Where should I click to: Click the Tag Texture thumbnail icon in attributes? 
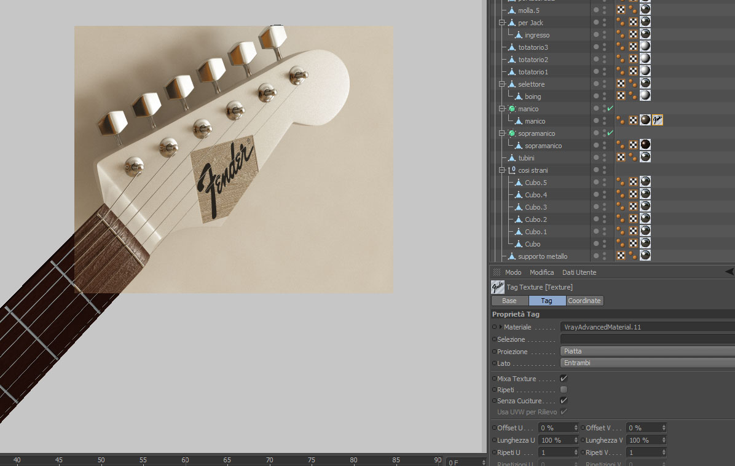click(497, 287)
